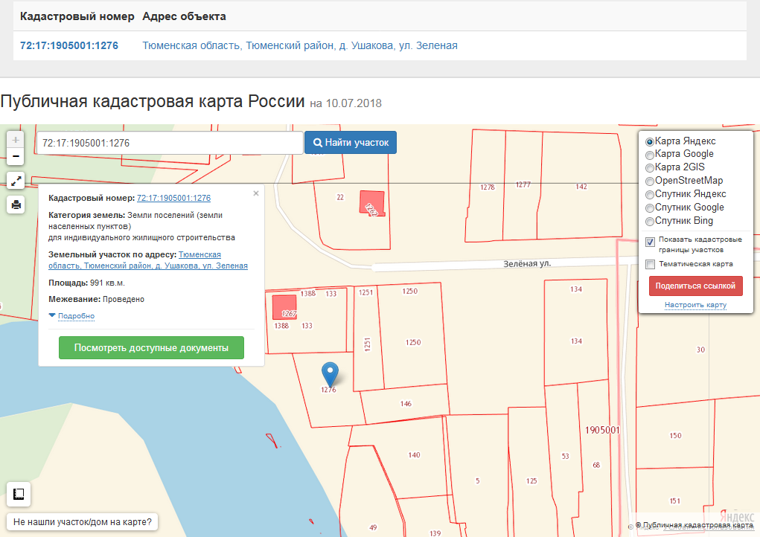This screenshot has width=760, height=537.
Task: Click parcel label 30 on the map
Action: (x=700, y=350)
